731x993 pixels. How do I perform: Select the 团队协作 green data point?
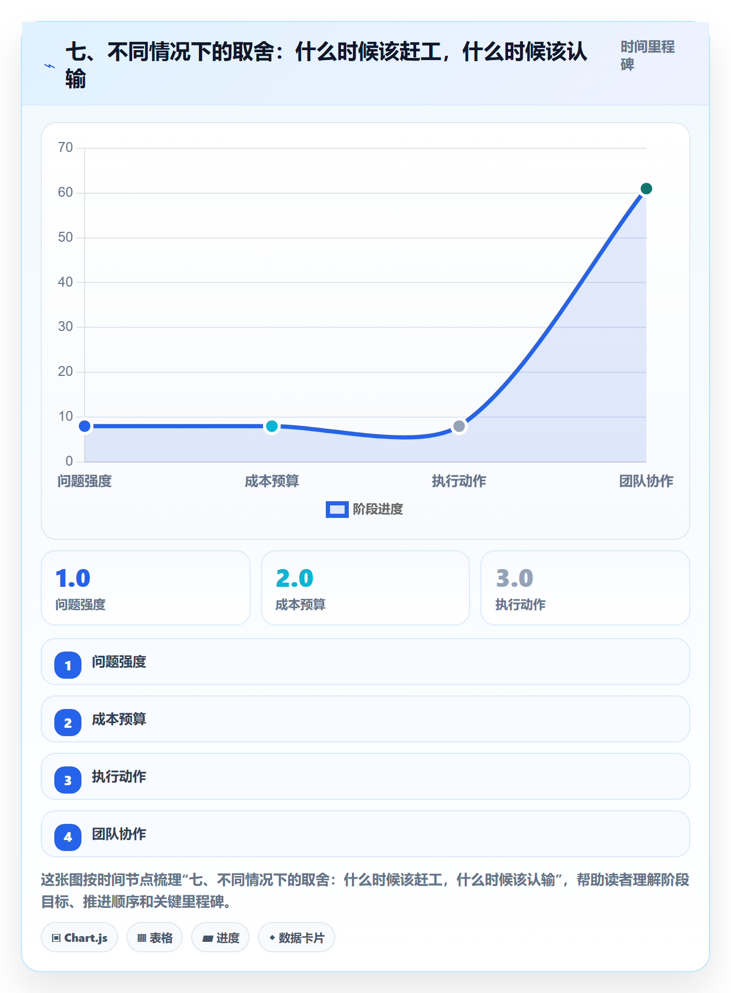click(646, 188)
